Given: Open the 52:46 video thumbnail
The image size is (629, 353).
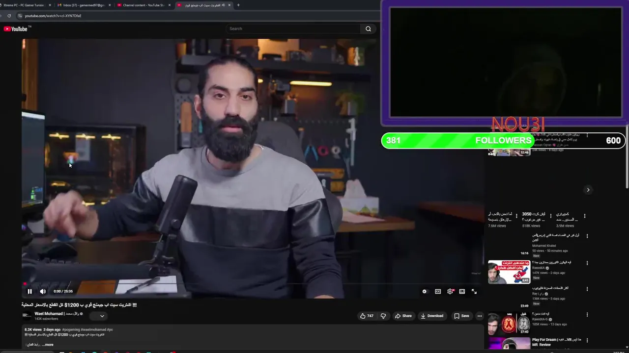Looking at the screenshot, I should coord(509,152).
